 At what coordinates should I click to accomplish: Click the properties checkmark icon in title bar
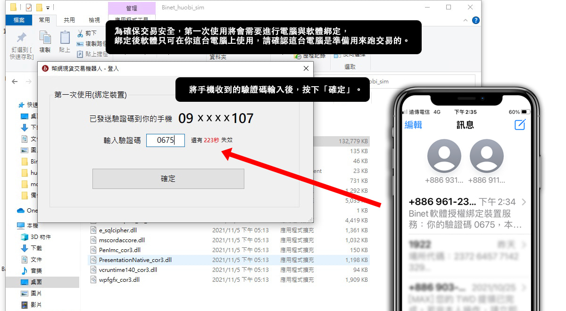coord(29,8)
